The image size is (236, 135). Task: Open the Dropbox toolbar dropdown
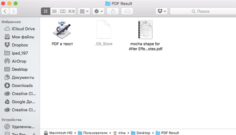click(x=162, y=11)
